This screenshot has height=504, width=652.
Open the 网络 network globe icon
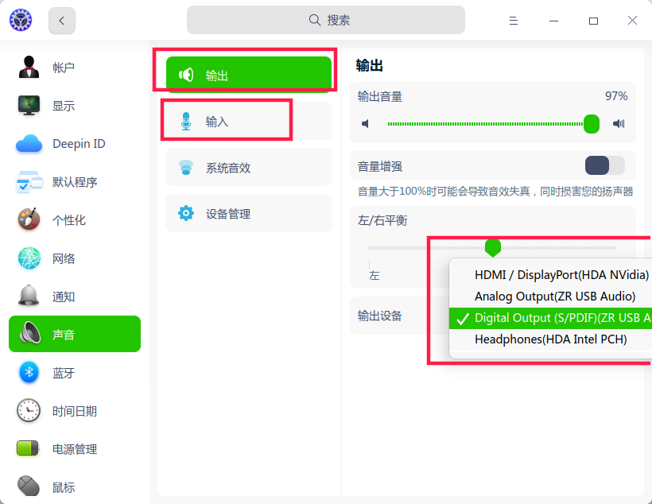[29, 258]
